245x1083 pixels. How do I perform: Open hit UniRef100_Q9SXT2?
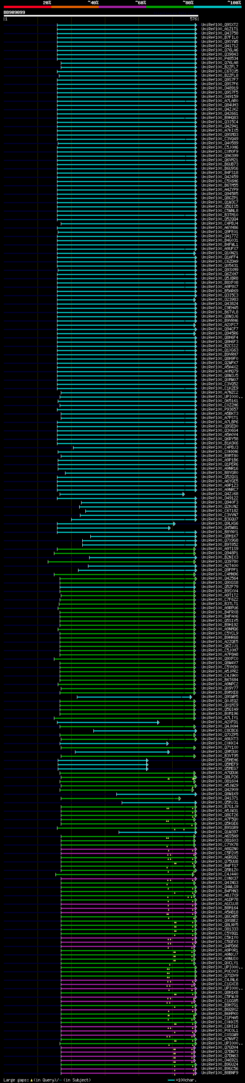click(x=220, y=25)
